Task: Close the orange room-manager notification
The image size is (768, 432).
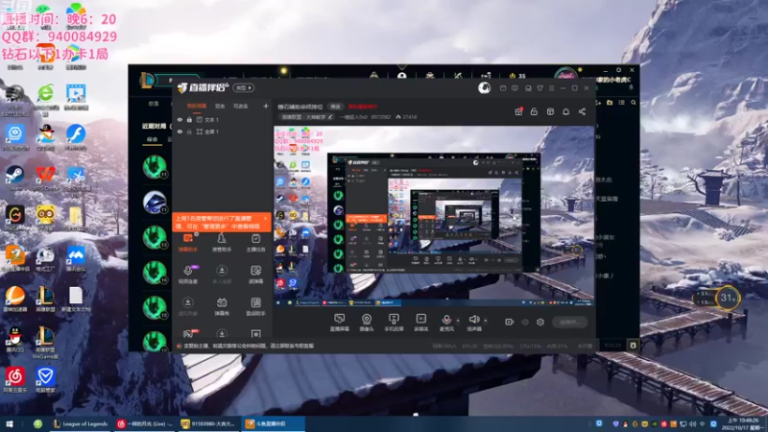Action: point(266,219)
